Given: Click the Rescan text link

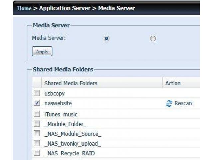Looking at the screenshot, I should [x=183, y=103].
